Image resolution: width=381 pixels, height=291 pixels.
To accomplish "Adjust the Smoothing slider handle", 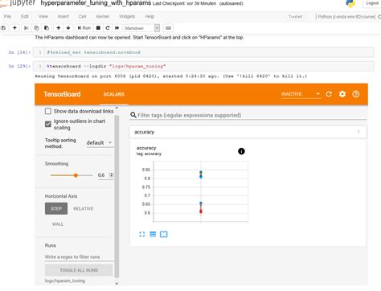I will pyautogui.click(x=76, y=175).
